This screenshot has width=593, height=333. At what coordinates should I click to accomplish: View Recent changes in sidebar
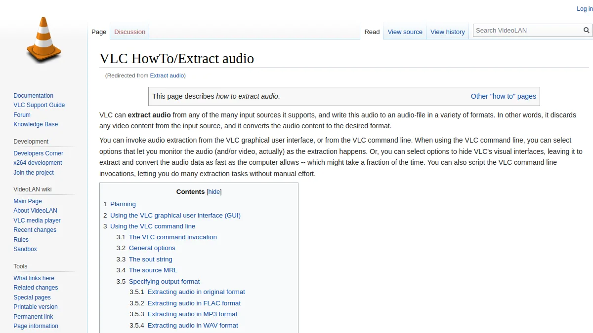[x=35, y=230]
